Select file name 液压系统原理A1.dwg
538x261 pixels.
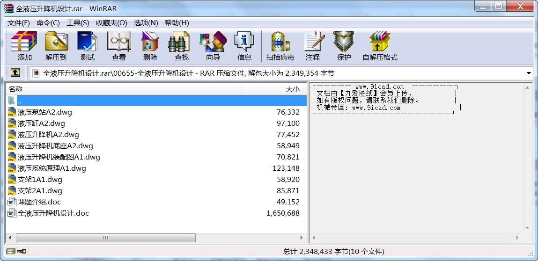pos(52,168)
